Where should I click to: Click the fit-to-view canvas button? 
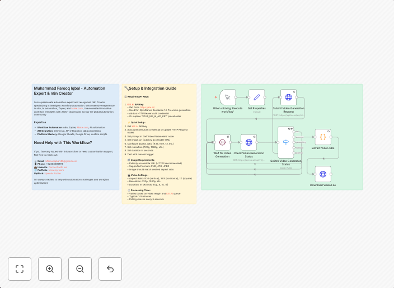20,269
